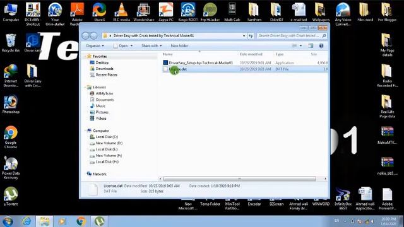Launch Wondershare desktop shortcut
404x227 pixels.
pos(144,13)
